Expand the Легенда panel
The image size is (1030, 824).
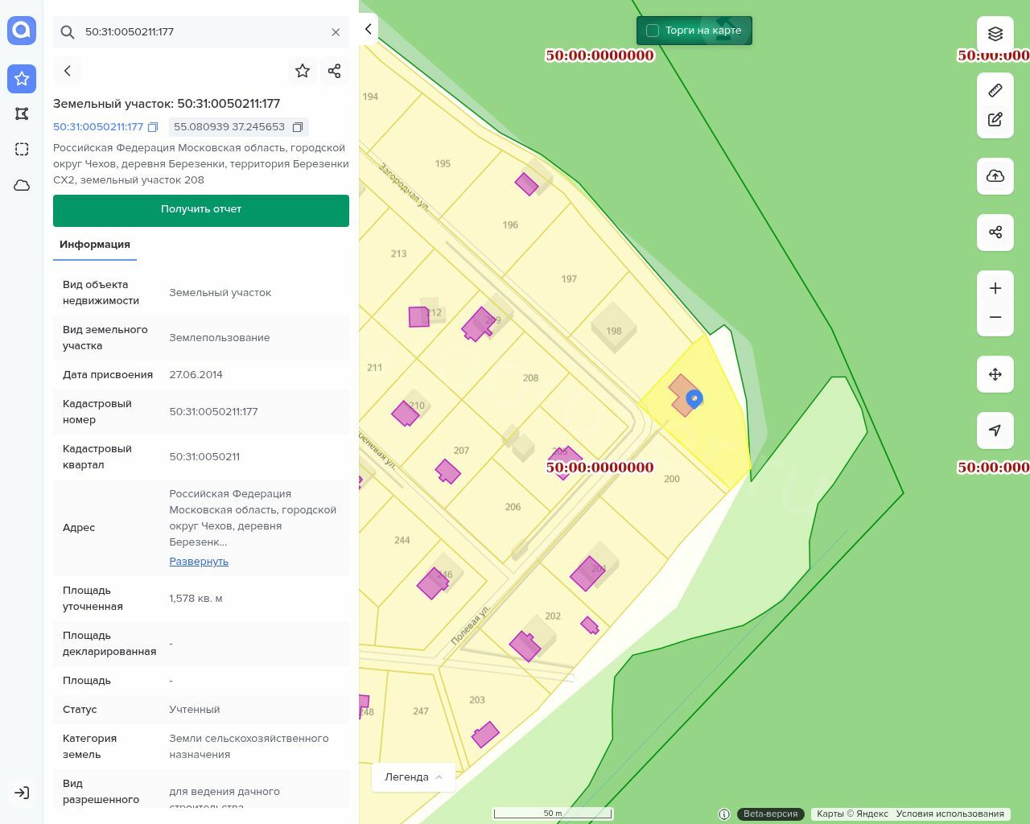tap(414, 777)
